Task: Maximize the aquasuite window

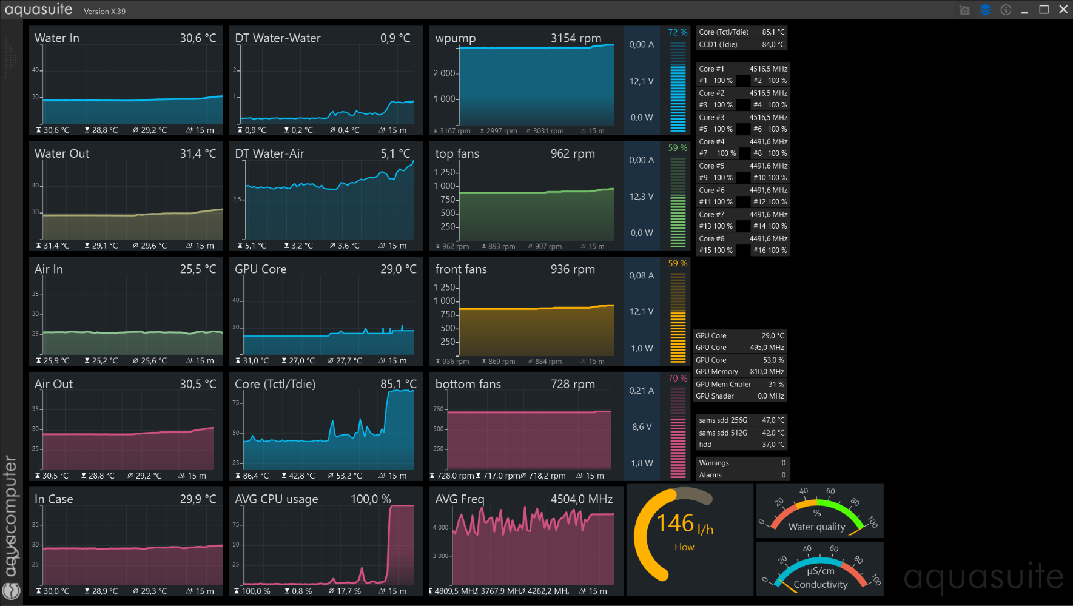Action: 1044,10
